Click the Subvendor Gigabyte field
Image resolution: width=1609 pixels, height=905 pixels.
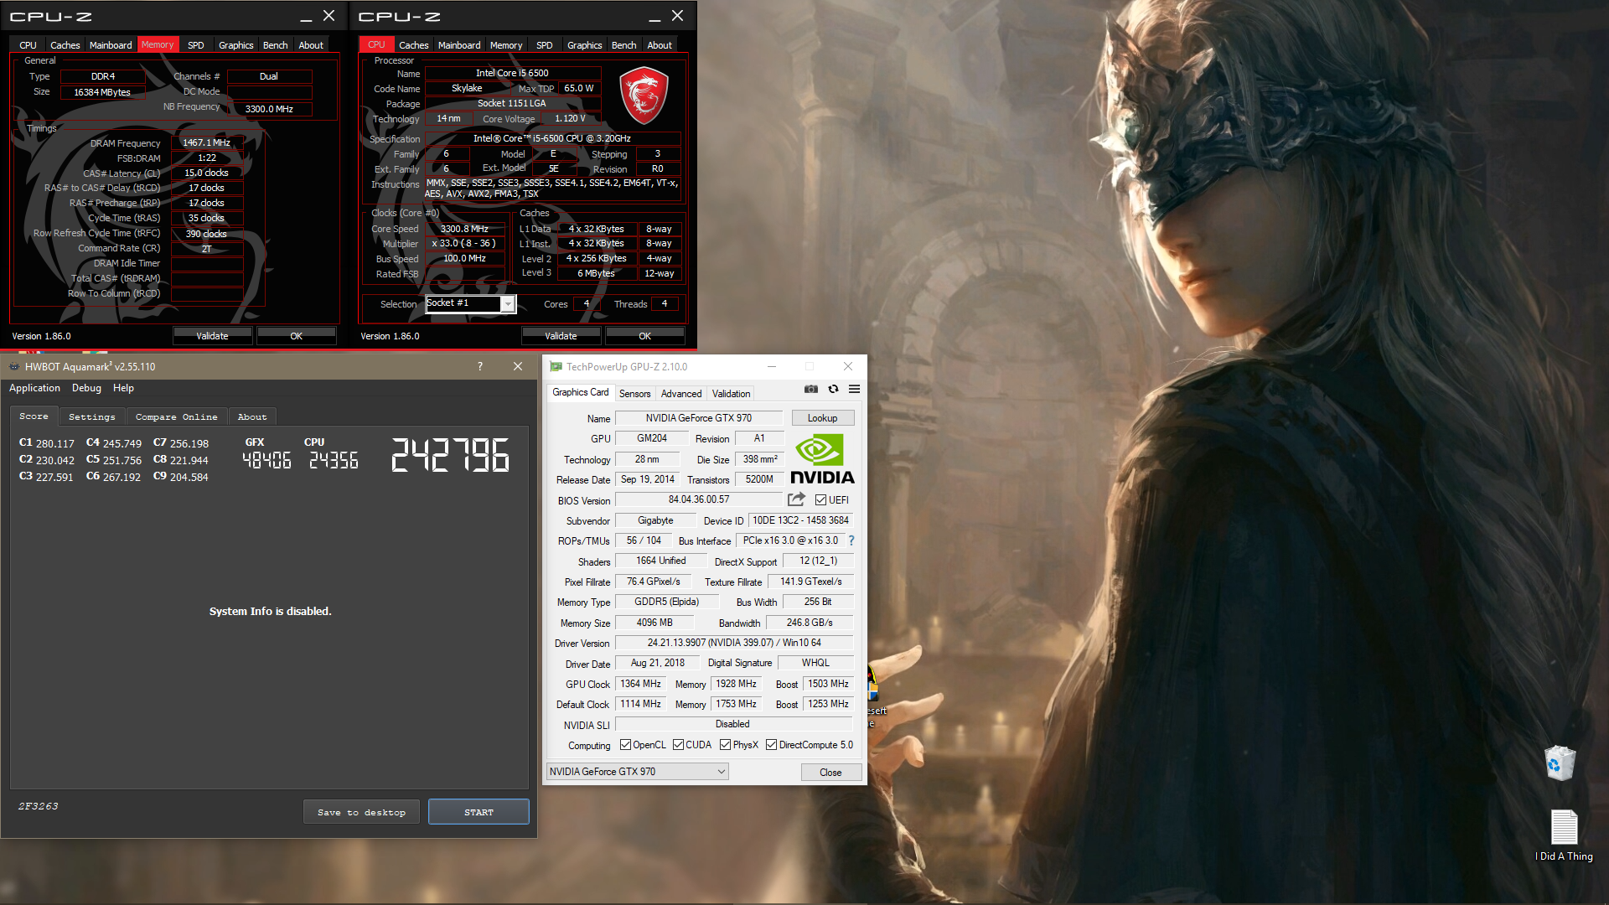(654, 520)
